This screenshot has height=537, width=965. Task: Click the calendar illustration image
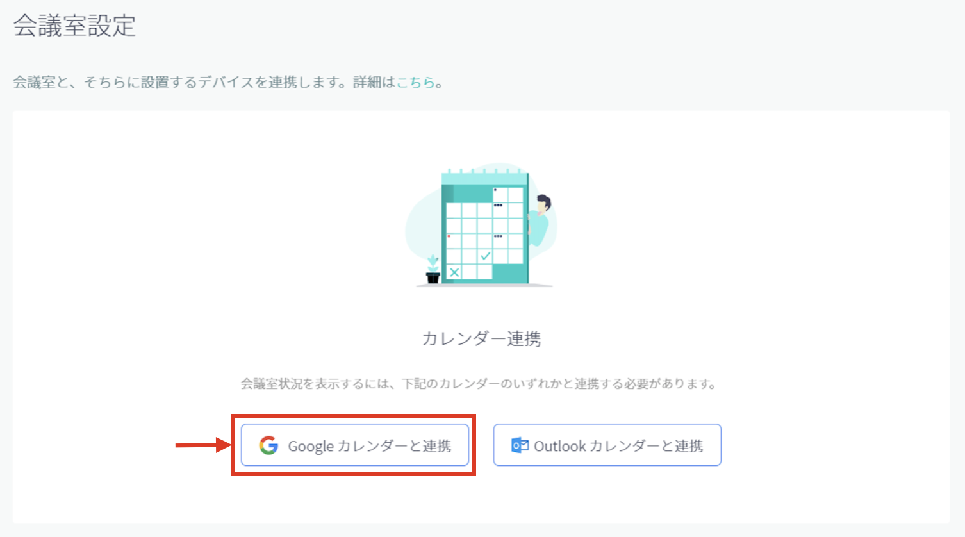point(481,224)
